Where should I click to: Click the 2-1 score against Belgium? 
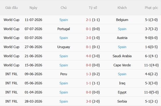[x=88, y=20]
